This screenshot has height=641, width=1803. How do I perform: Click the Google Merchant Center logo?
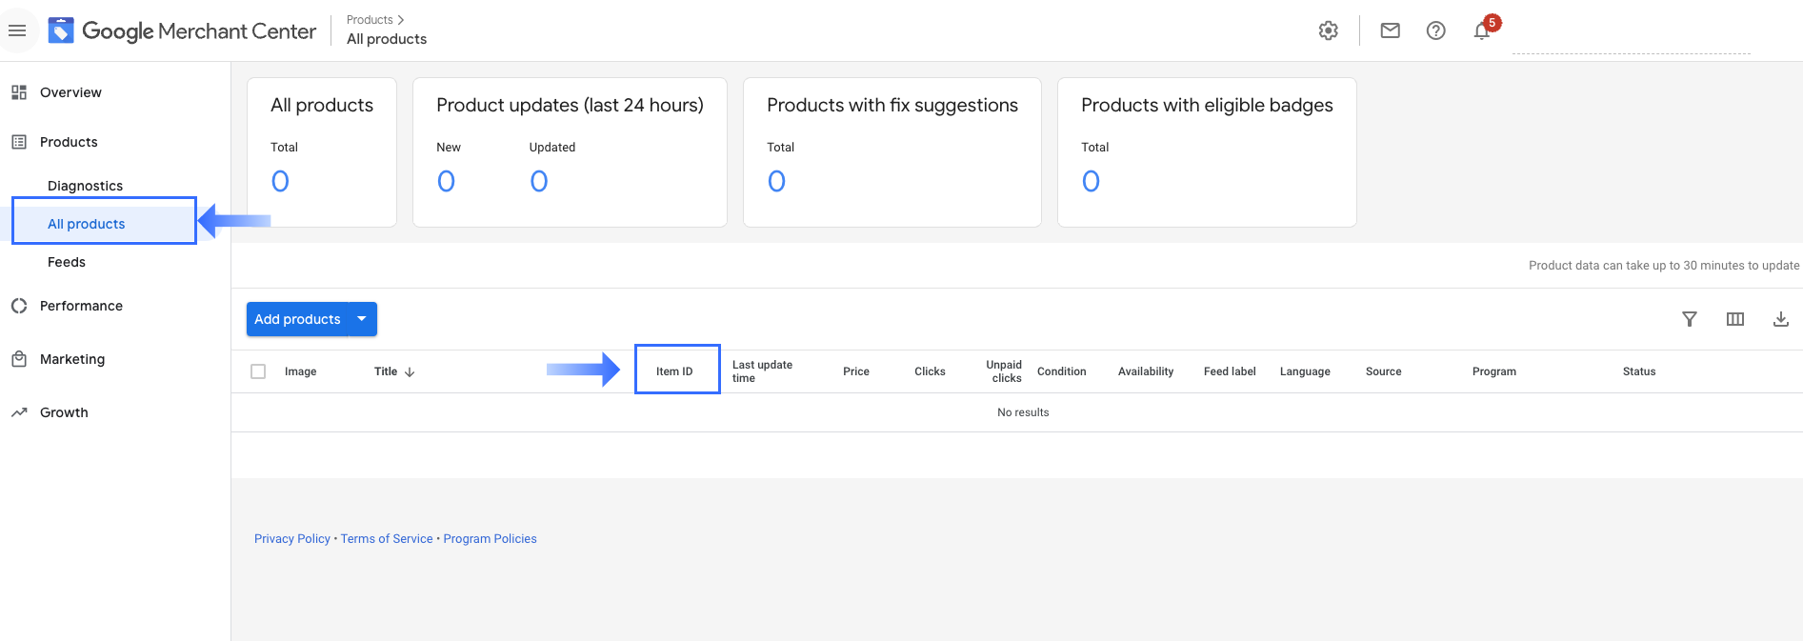[183, 30]
